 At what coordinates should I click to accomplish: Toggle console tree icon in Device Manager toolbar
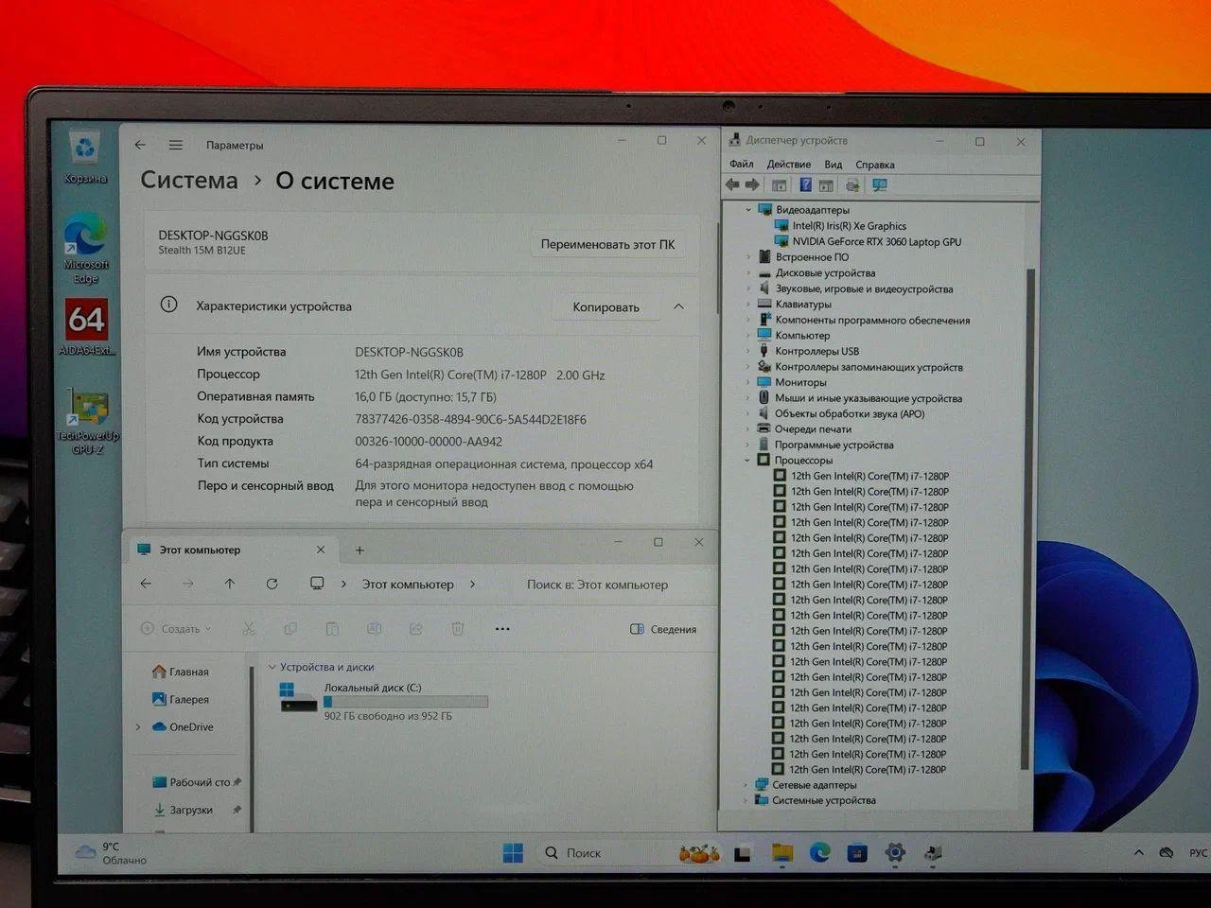coord(779,185)
